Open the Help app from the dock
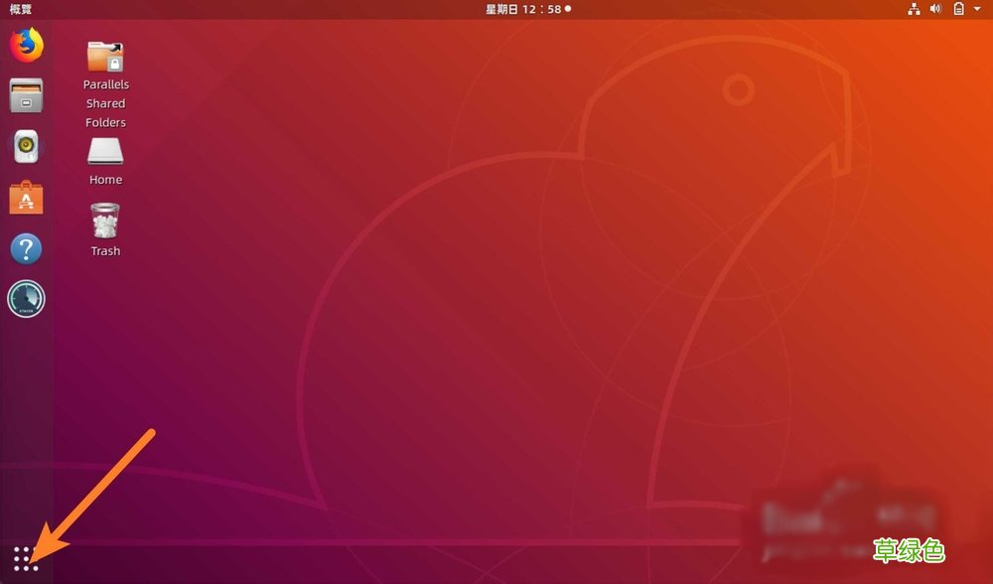Screen dimensions: 993x584 (25, 249)
